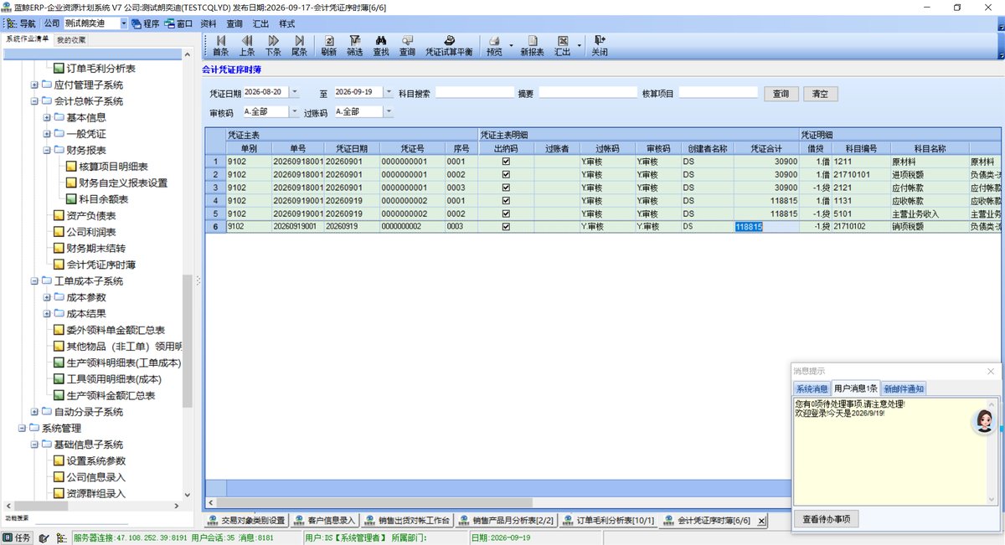Switch to 订单毛利分析表[10/1] window tab
1005x545 pixels.
pyautogui.click(x=607, y=520)
